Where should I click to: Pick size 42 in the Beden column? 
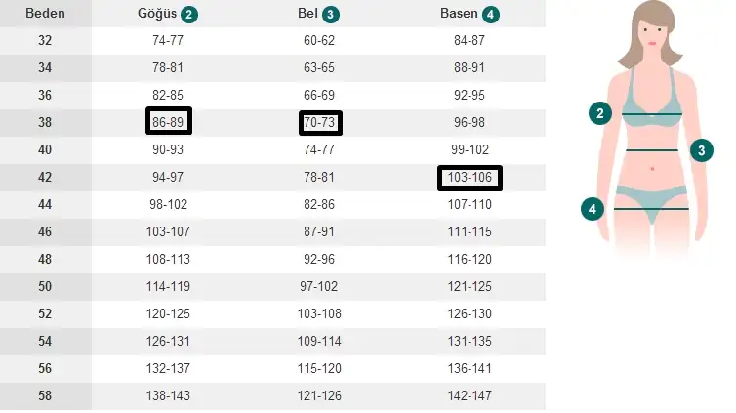point(45,178)
